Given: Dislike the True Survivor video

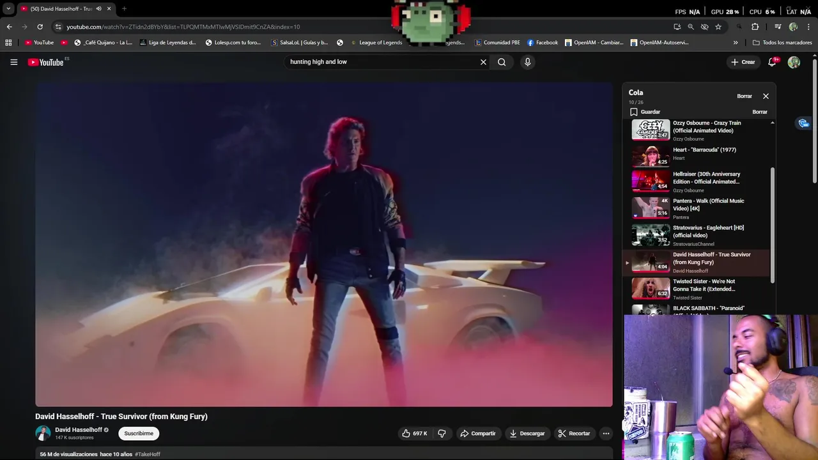Looking at the screenshot, I should point(442,433).
